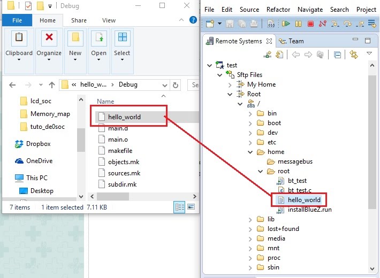
Task: Open the Eclipse Refactor menu
Action: coord(278,10)
